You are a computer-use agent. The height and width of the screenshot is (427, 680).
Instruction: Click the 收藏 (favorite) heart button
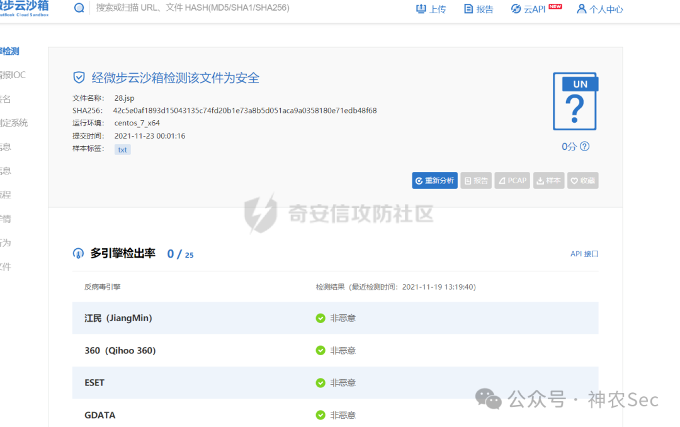582,180
